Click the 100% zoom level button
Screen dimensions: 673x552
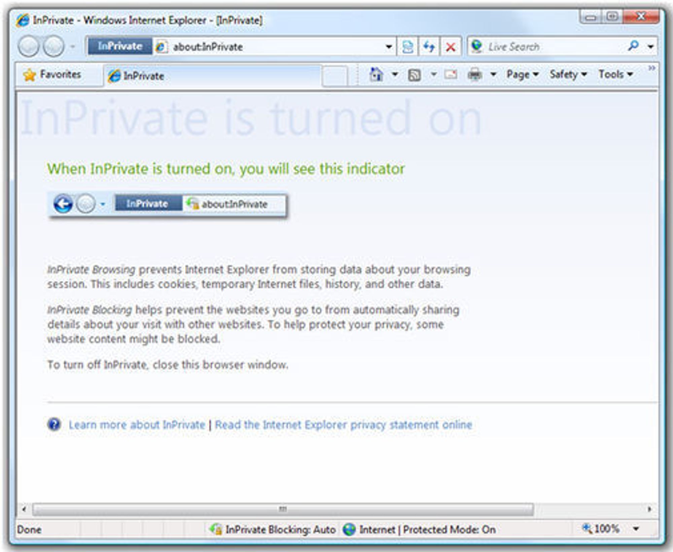click(x=601, y=529)
